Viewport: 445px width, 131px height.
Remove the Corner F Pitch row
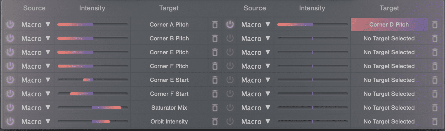(215, 66)
